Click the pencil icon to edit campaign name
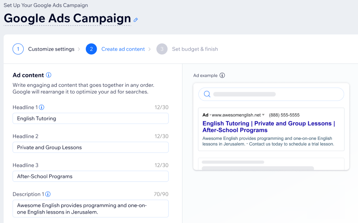Screen dimensions: 358x223 pos(136,20)
